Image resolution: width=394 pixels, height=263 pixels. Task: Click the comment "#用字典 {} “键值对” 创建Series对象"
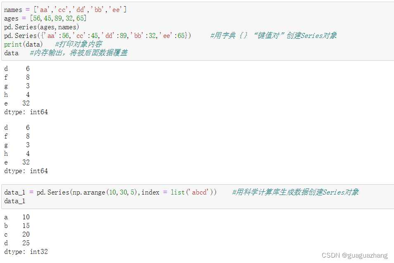click(273, 35)
